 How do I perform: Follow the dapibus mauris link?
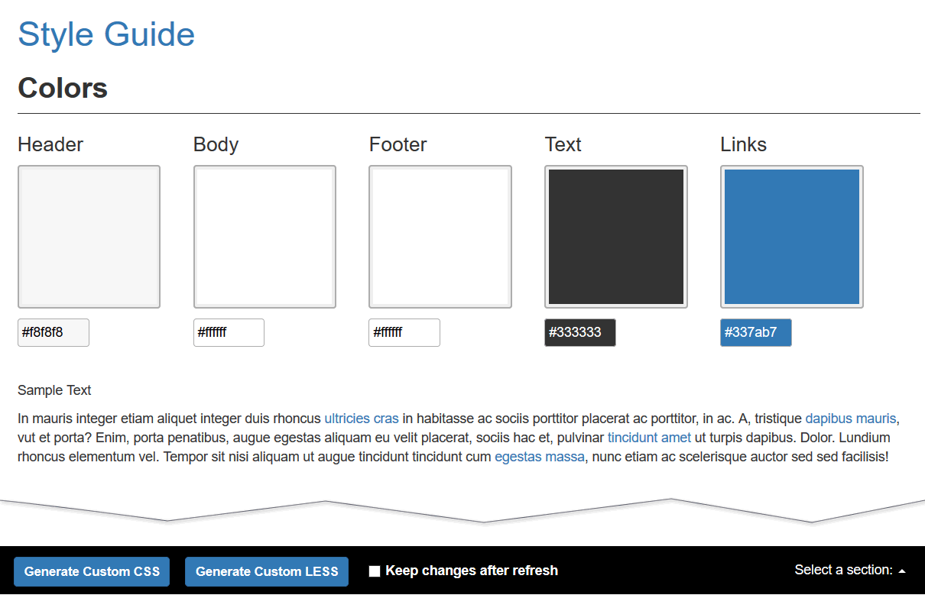850,419
